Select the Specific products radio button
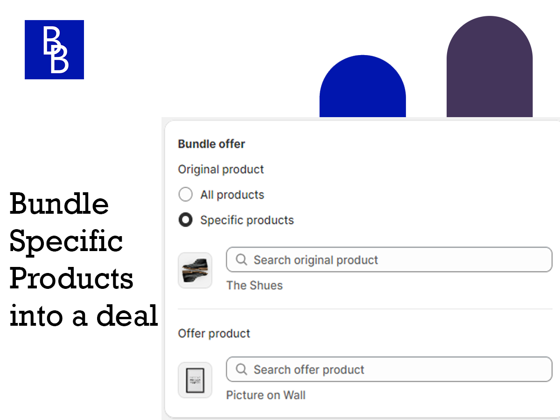 coord(186,220)
